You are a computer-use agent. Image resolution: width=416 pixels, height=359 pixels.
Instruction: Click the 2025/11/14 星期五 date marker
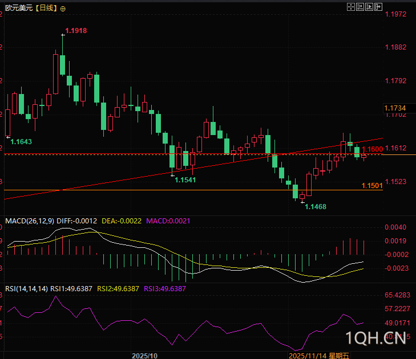tap(319, 356)
